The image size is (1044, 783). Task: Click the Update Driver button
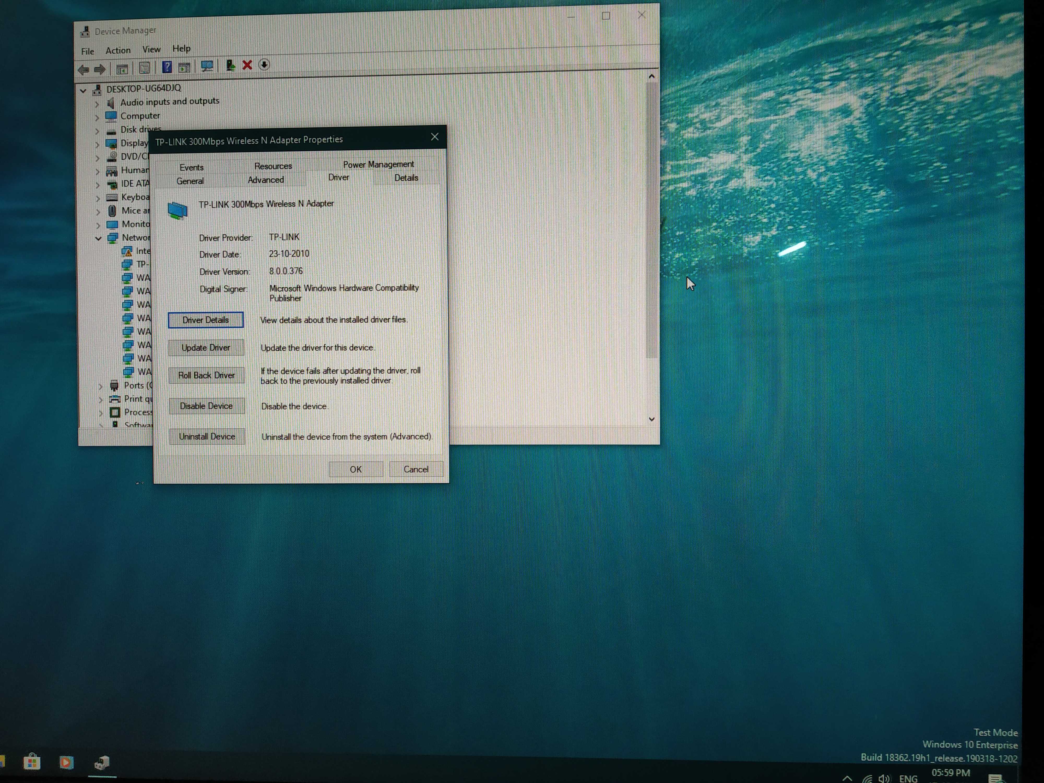tap(206, 348)
